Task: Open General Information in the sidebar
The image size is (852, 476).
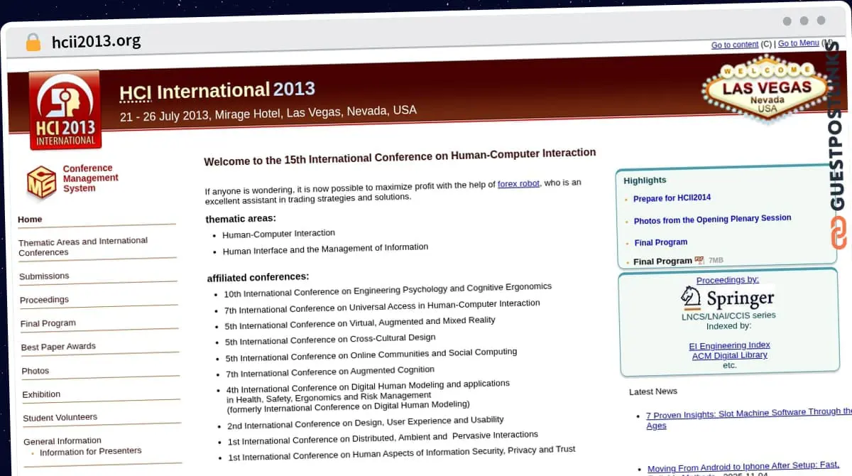Action: (x=62, y=440)
